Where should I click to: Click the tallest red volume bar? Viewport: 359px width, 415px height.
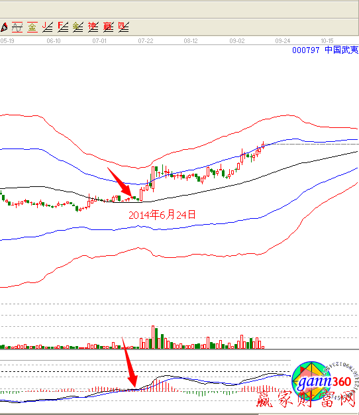[x=153, y=337]
